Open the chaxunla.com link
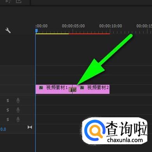The image size is (152, 152). pos(125,140)
